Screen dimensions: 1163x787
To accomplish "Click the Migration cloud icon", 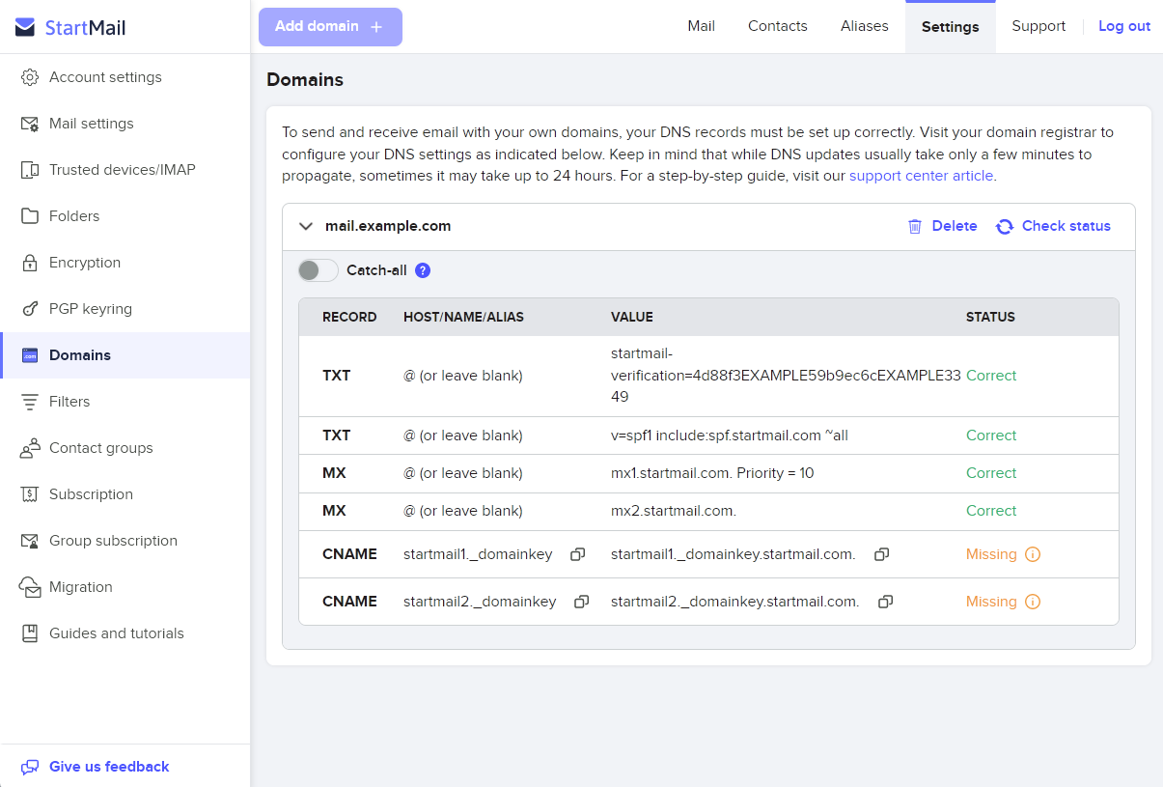I will pos(30,587).
